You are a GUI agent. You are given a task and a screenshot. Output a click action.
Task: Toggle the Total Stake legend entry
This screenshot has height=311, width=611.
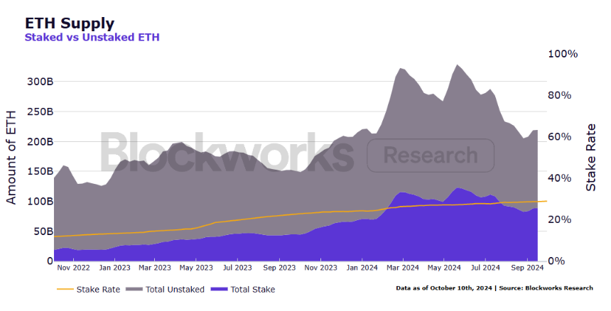243,290
